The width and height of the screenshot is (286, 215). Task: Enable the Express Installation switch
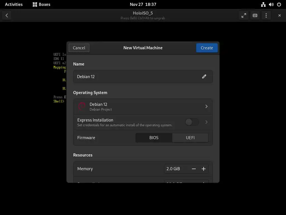tap(192, 122)
